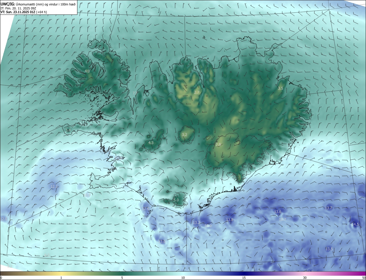Click the 13.2 value on the map
Image resolution: width=366 pixels, height=280 pixels.
196,222
